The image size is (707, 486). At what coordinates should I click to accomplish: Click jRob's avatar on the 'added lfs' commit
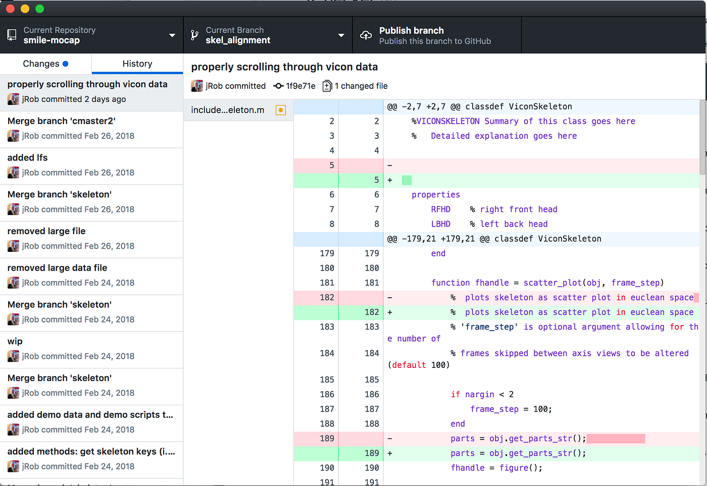(13, 172)
